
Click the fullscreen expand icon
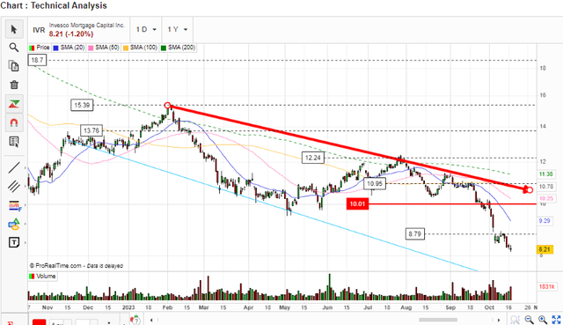[556, 320]
